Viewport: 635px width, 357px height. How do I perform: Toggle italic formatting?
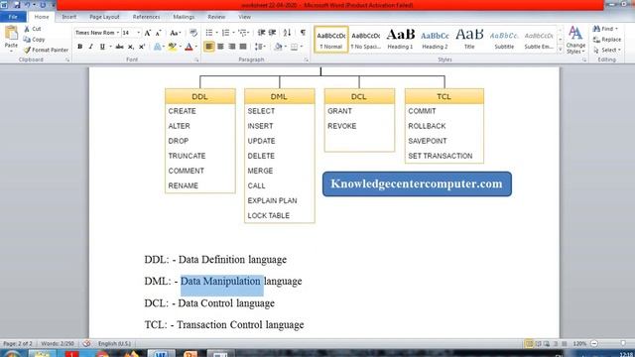tap(90, 47)
